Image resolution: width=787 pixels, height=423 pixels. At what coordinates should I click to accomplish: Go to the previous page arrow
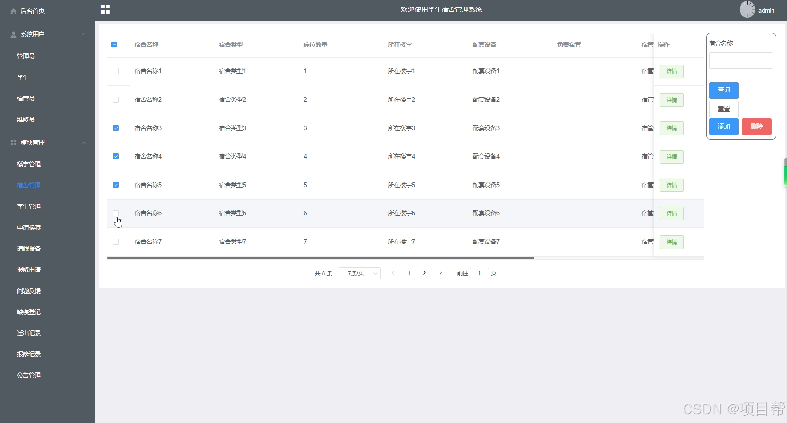pyautogui.click(x=393, y=273)
